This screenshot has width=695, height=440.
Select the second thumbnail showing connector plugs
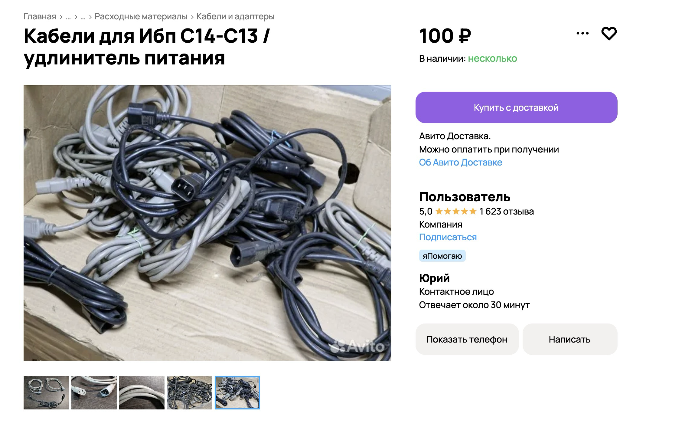point(94,393)
